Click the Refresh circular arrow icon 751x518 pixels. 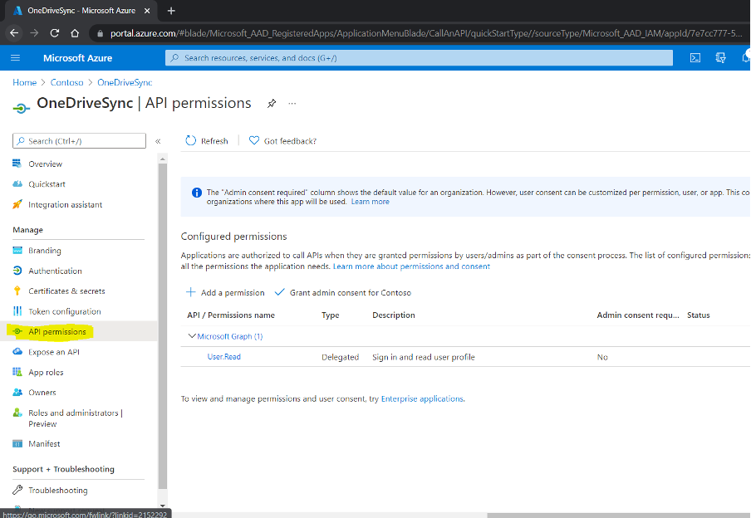pyautogui.click(x=190, y=140)
